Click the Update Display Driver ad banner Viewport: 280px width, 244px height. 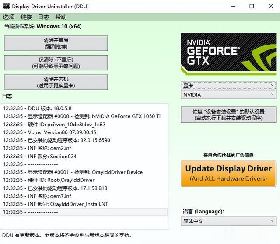228,174
